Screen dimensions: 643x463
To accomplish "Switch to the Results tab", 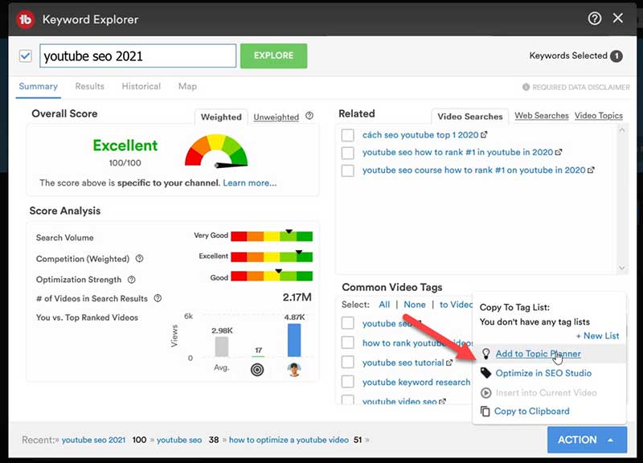I will [89, 87].
